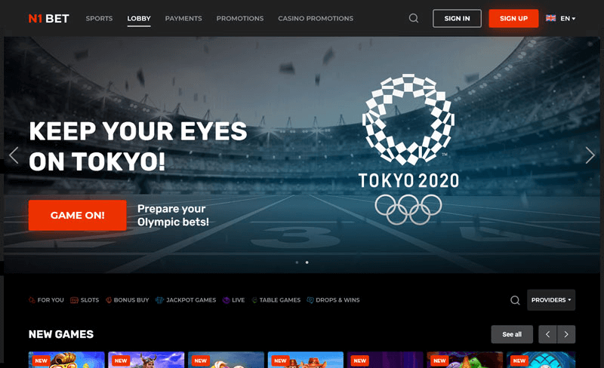Click the N1 BET logo
The width and height of the screenshot is (604, 368).
(48, 19)
